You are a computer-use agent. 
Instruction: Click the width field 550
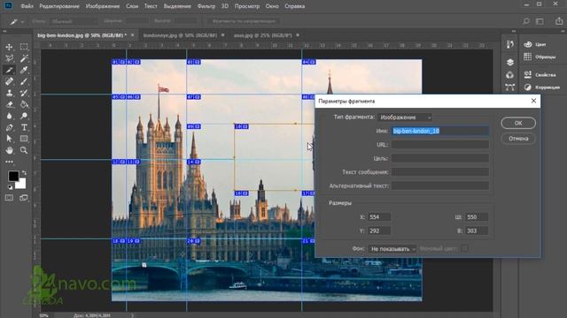pos(477,217)
